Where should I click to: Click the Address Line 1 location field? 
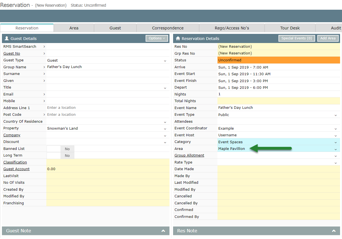[x=108, y=108]
